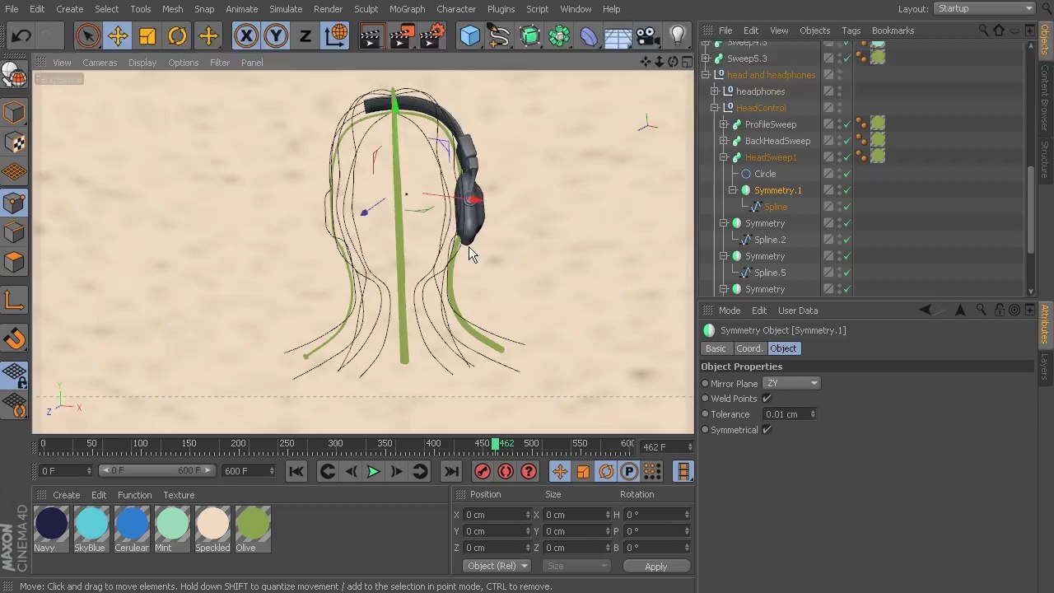Switch to Polygons mode
Viewport: 1054px width, 593px height.
(x=15, y=262)
